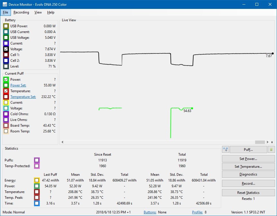Uncheck the battery Voltage checkbox
Image resolution: width=277 pixels, height=216 pixels.
6,49
